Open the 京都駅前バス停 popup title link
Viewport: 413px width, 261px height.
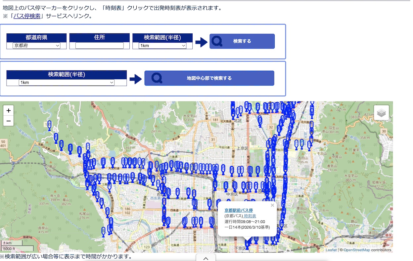238,210
